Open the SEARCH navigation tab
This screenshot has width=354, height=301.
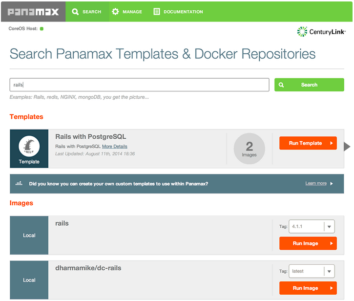tap(87, 12)
